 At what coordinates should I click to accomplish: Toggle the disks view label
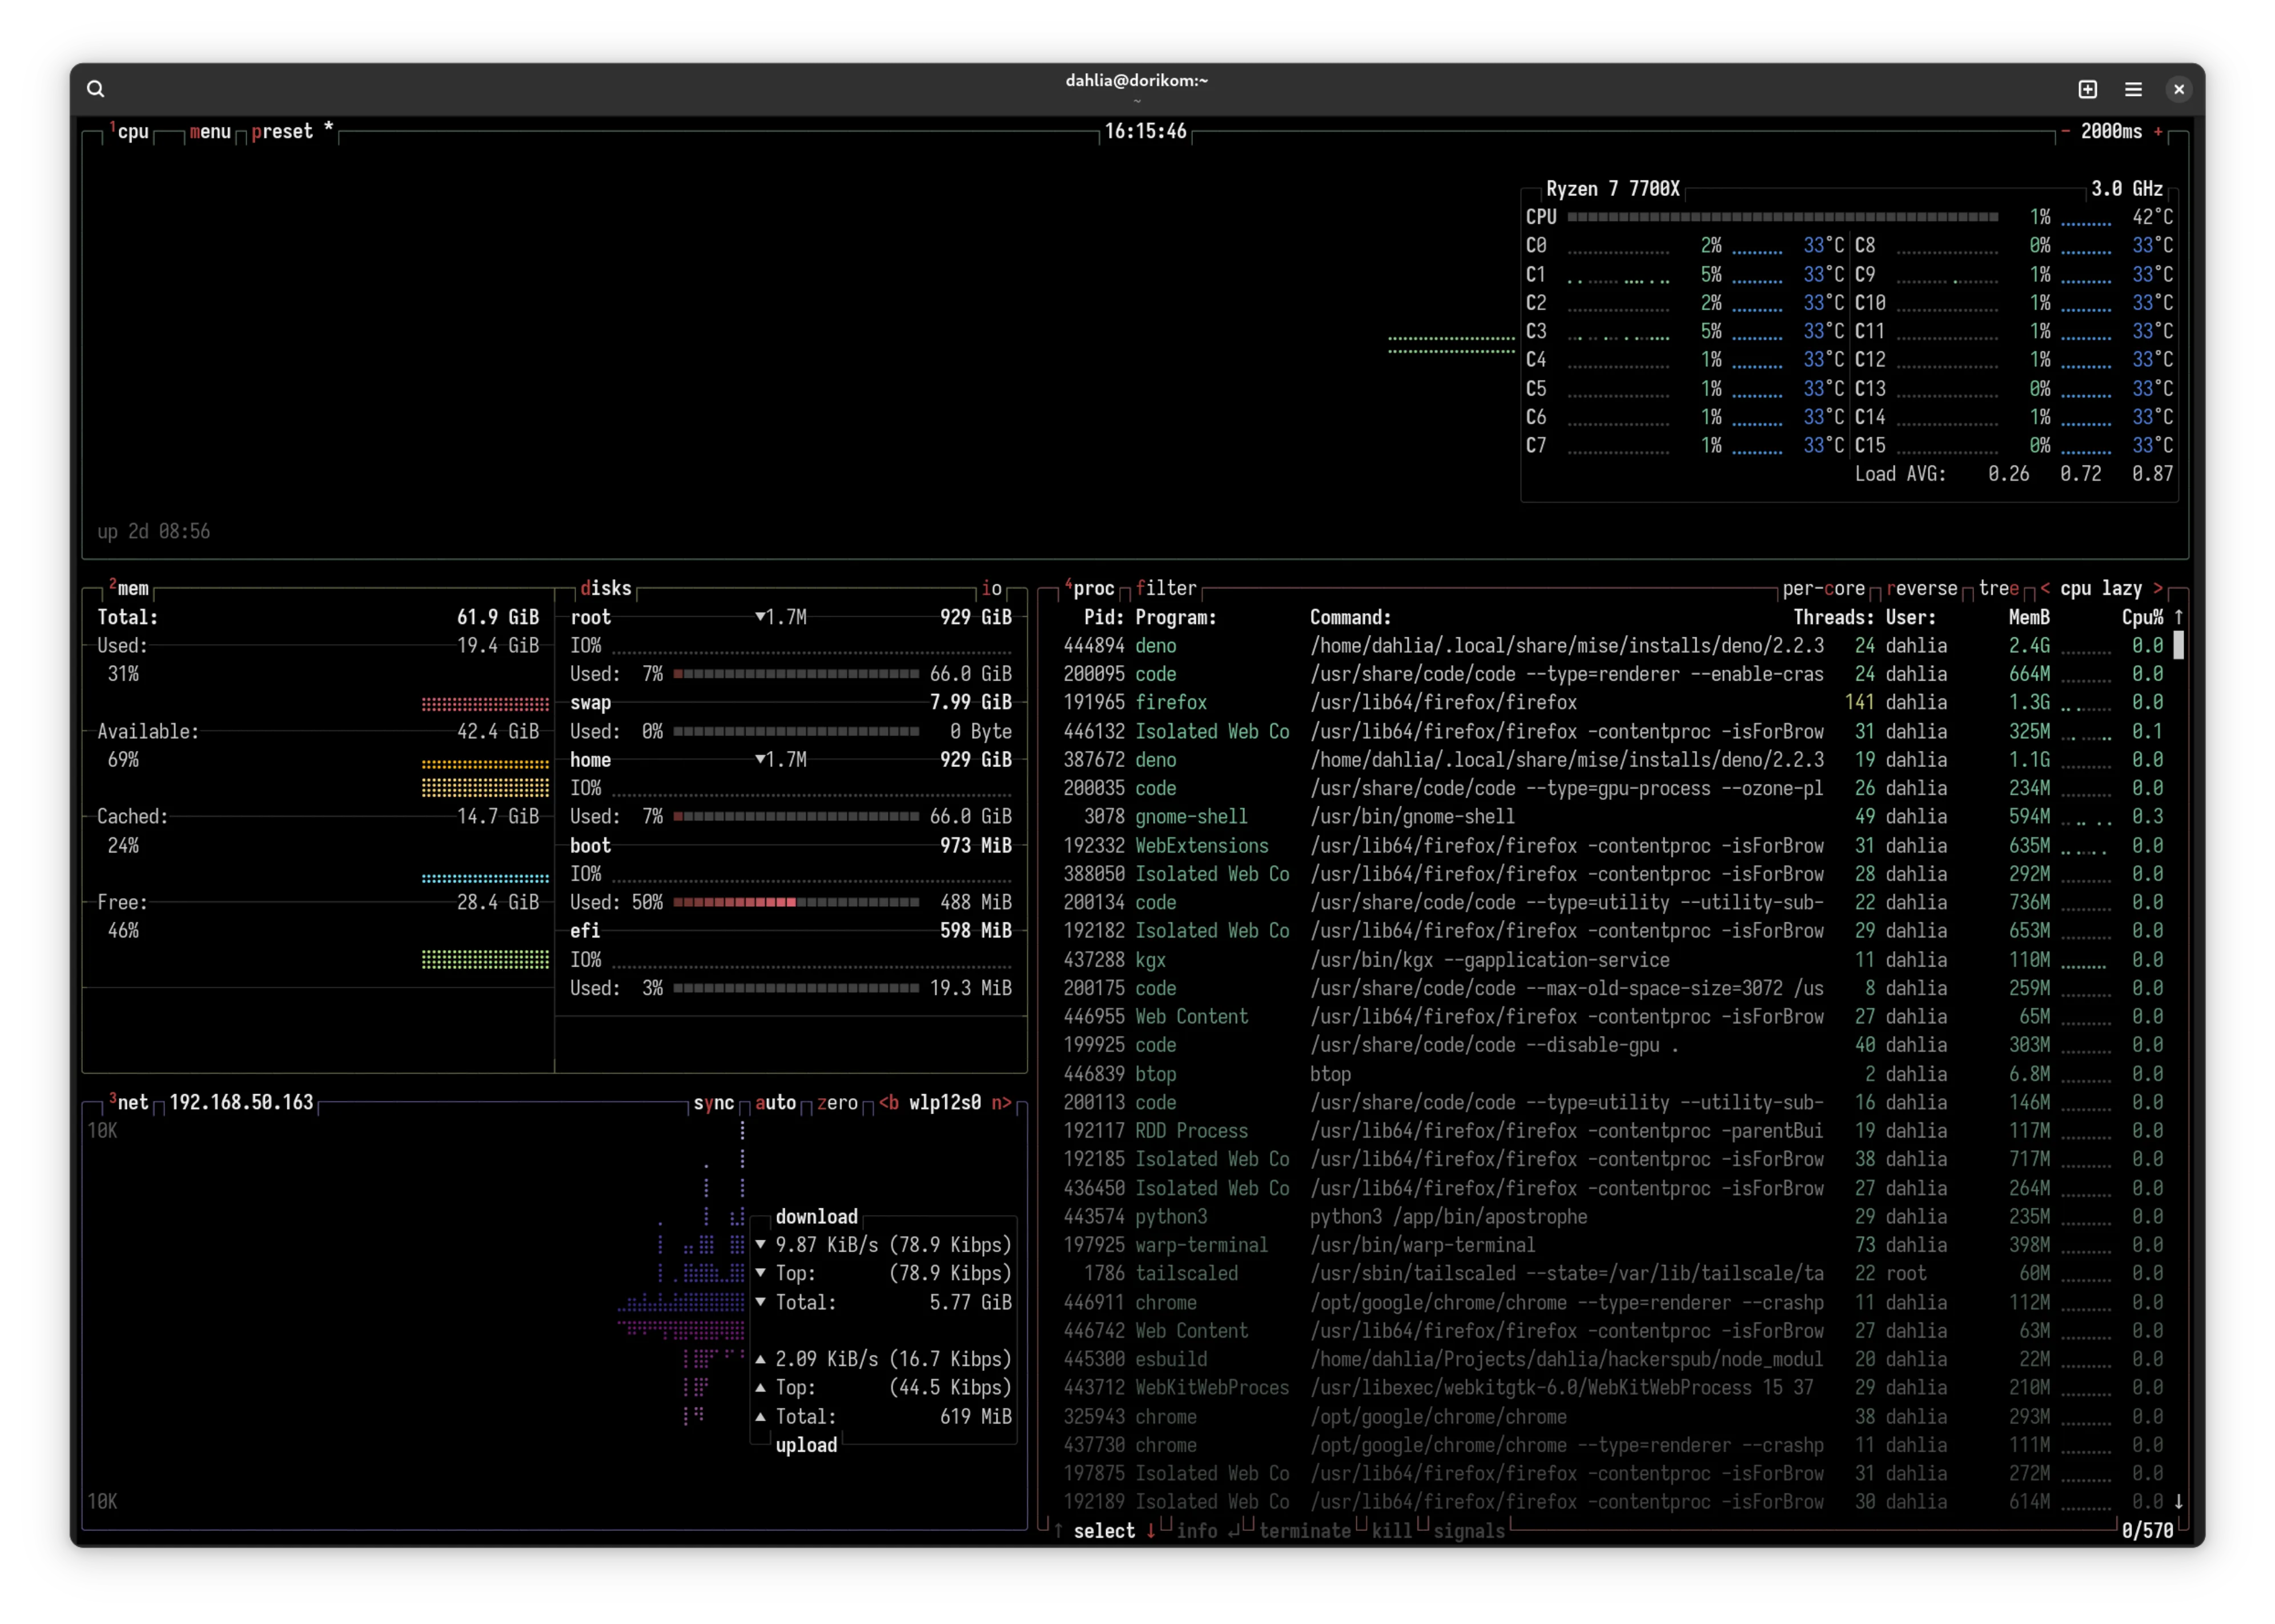606,588
